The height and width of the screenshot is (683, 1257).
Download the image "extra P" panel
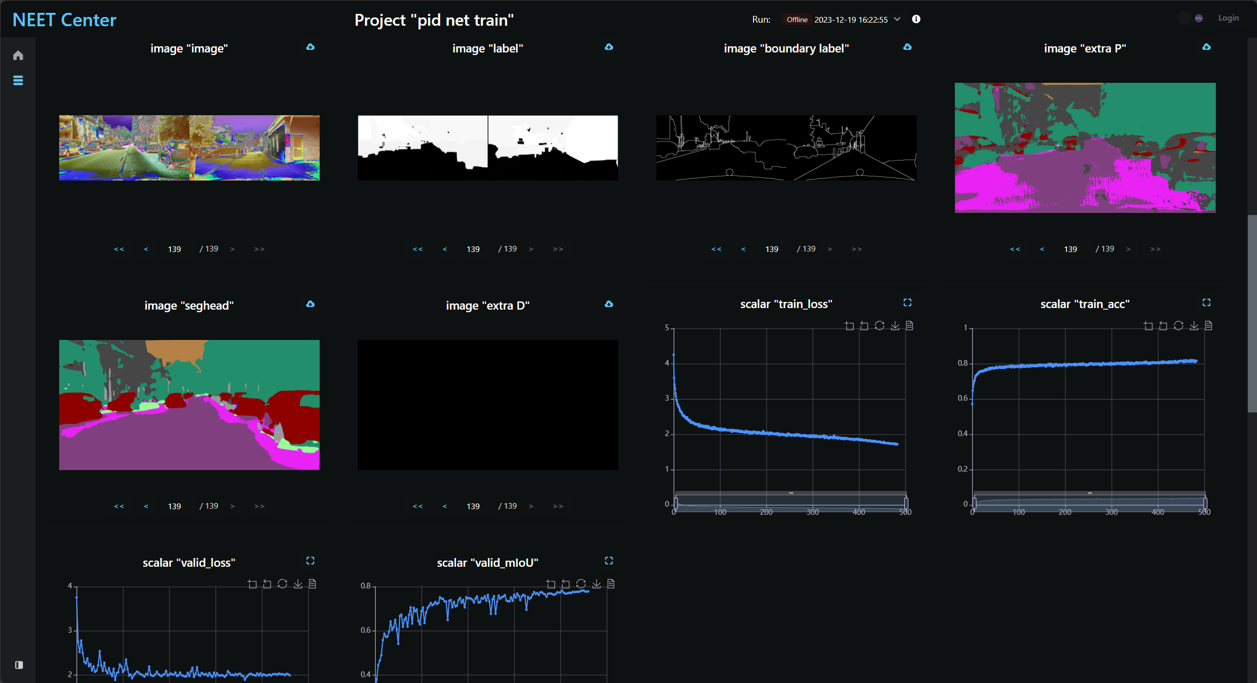click(1206, 47)
